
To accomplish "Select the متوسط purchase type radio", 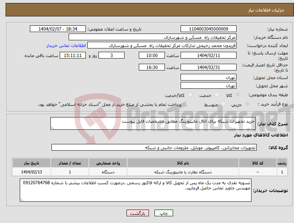I will coord(223,104).
